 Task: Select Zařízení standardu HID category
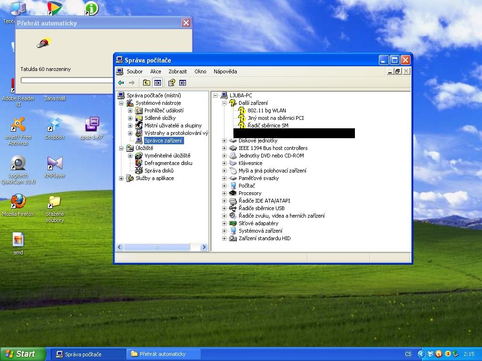pos(265,238)
